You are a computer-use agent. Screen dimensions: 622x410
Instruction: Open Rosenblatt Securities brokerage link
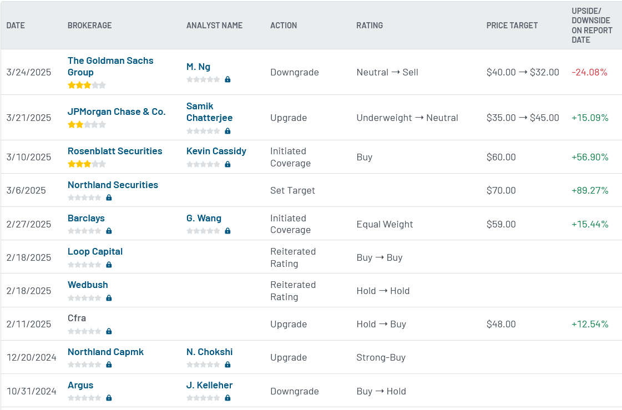(115, 151)
